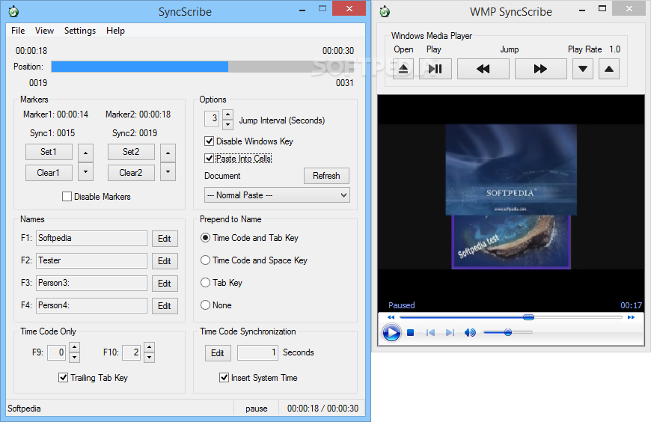Viewport: 651px width, 422px height.
Task: Click the small rewind arrows beside seek bar
Action: pos(391,317)
